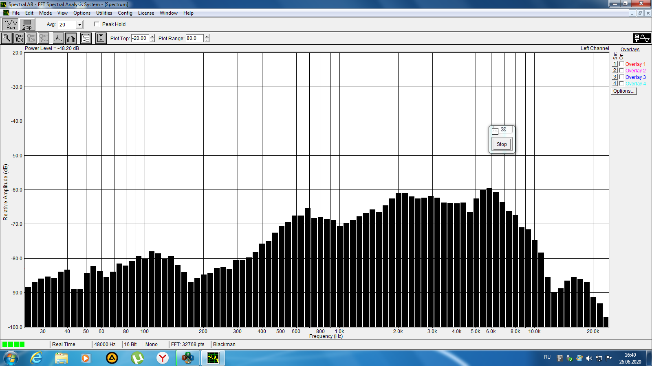This screenshot has width=652, height=366.
Task: Click the SpectraLAB taskbar icon
Action: coord(213,358)
